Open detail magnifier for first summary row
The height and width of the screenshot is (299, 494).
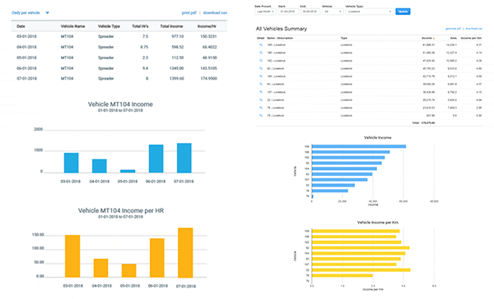coord(261,45)
